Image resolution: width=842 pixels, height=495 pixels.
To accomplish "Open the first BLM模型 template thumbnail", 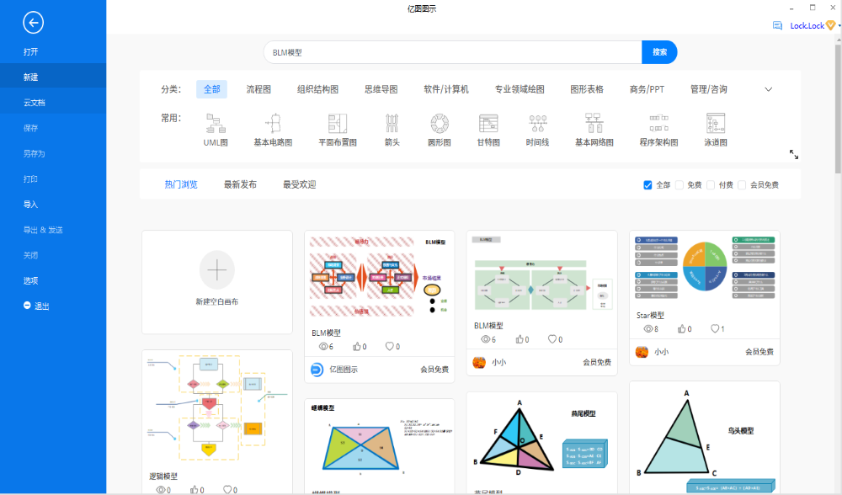I will tap(379, 276).
